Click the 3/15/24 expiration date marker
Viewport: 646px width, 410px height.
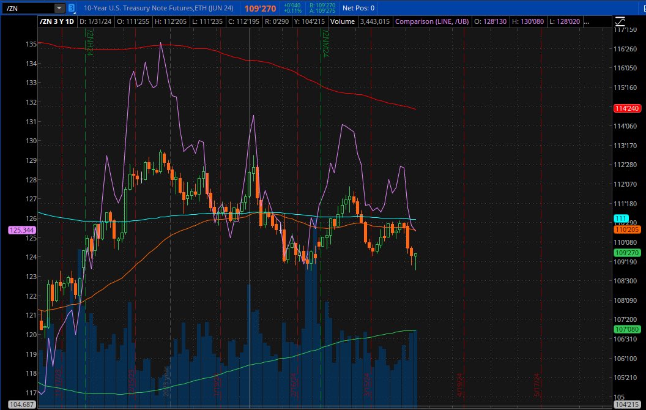(366, 386)
